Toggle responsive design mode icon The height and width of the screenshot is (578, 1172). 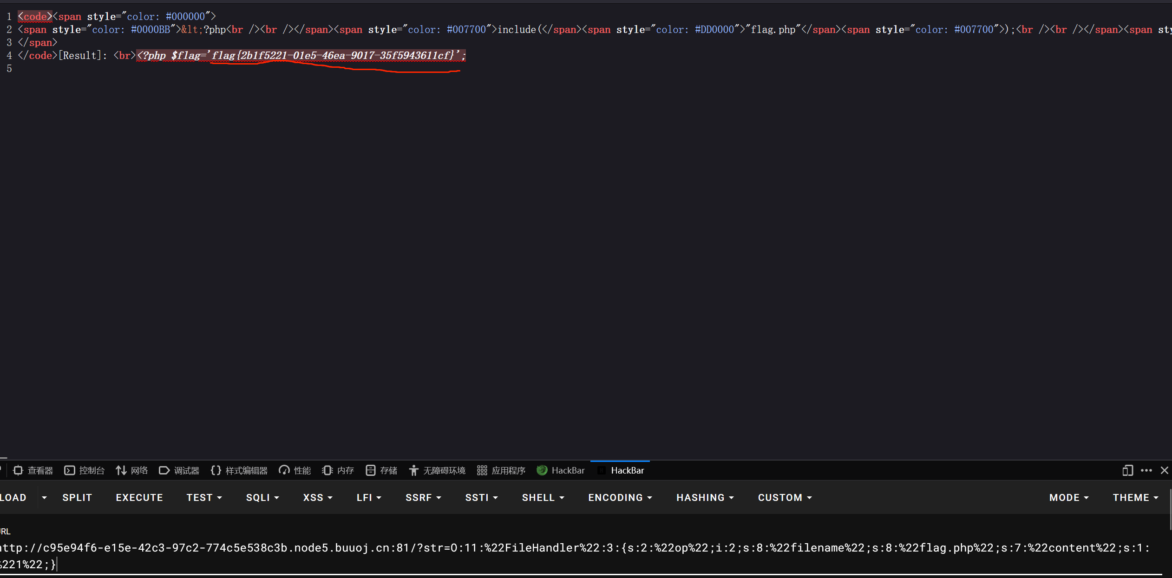pyautogui.click(x=1127, y=470)
